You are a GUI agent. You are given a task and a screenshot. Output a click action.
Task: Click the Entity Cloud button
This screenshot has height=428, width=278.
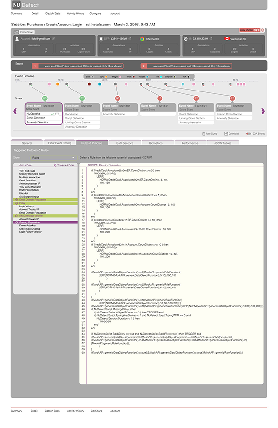(24, 32)
